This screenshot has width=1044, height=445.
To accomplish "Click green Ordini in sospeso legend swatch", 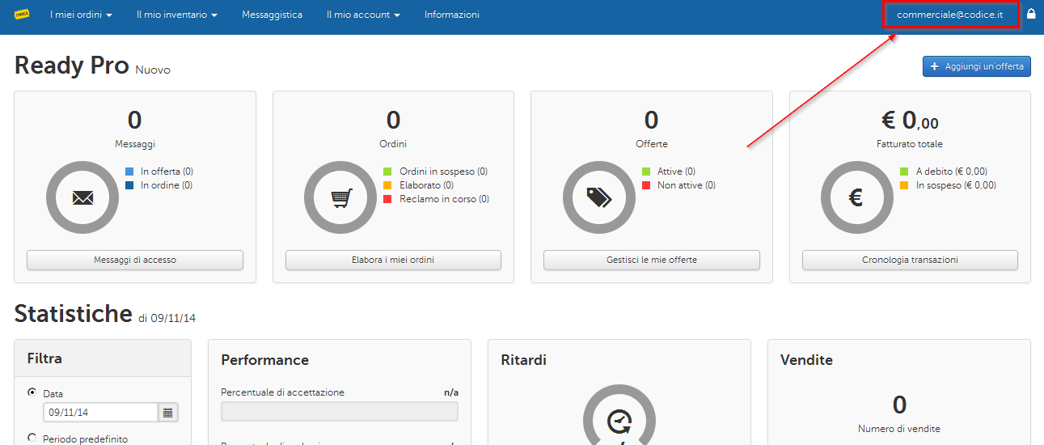I will point(387,172).
